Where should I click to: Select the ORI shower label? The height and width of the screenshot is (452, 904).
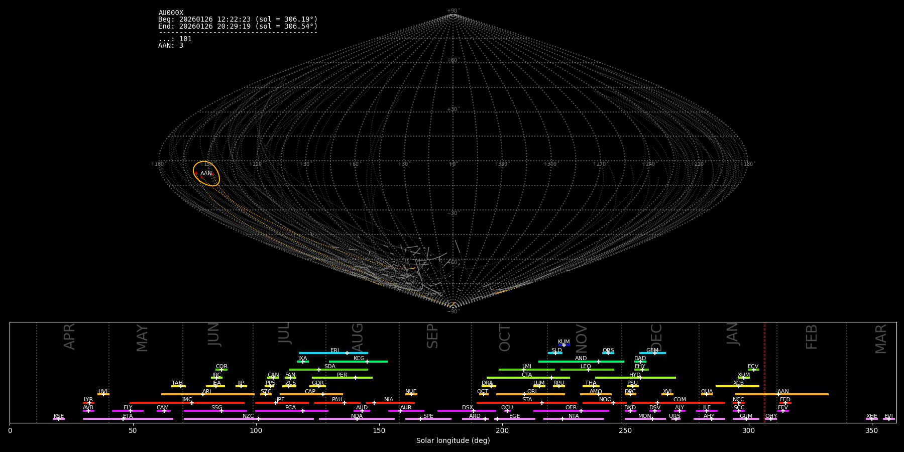point(532,392)
